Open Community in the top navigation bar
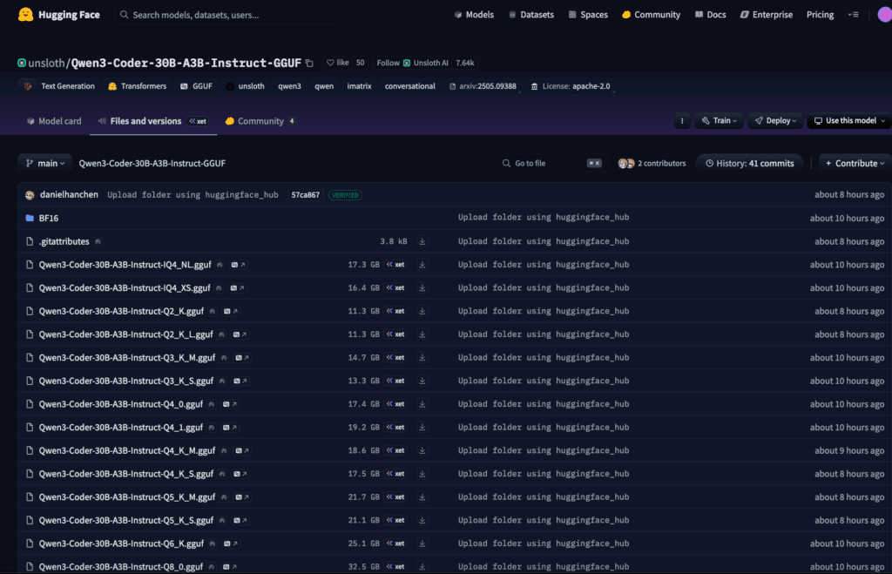892x574 pixels. pos(651,15)
